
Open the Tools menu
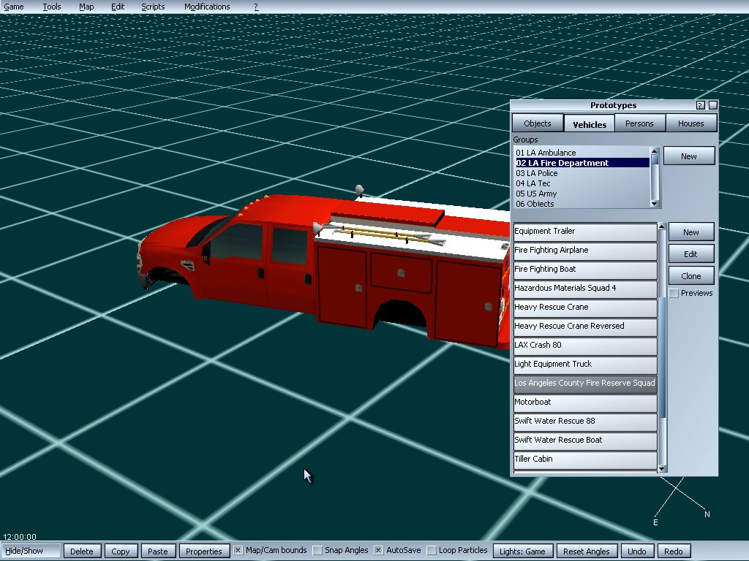(52, 7)
